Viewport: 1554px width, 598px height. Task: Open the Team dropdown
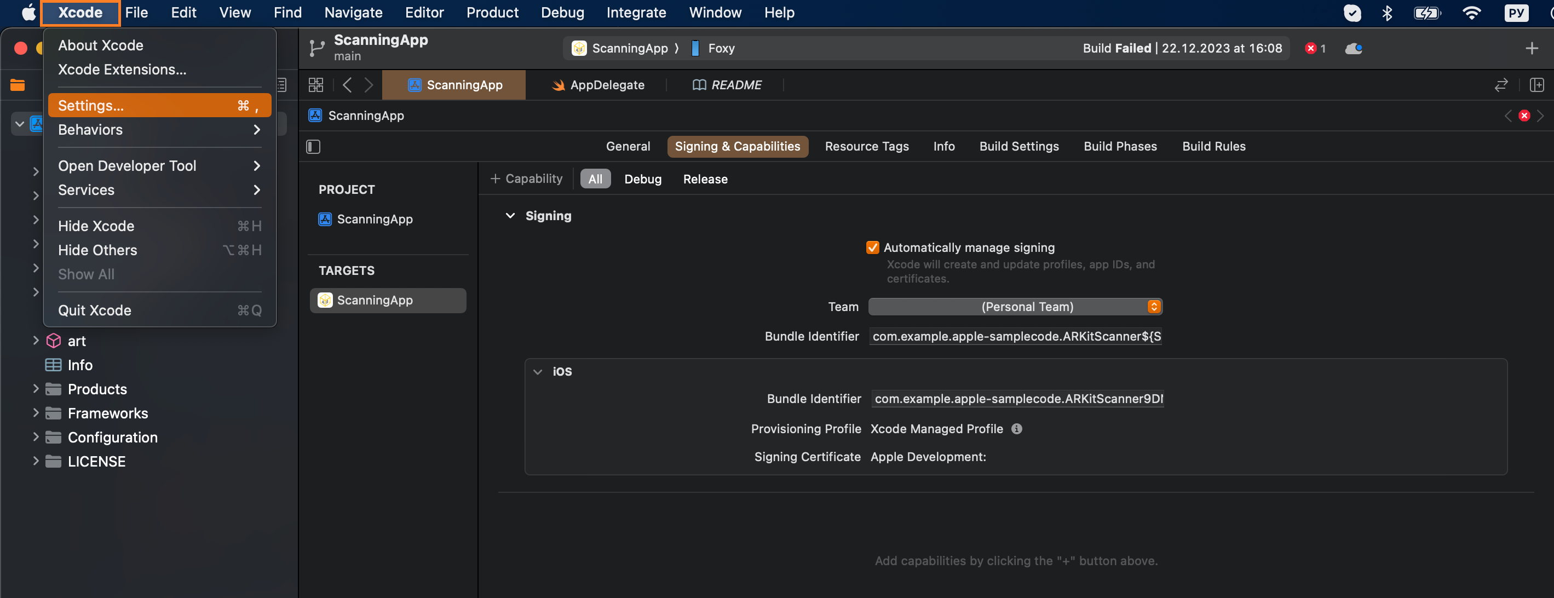click(1015, 307)
